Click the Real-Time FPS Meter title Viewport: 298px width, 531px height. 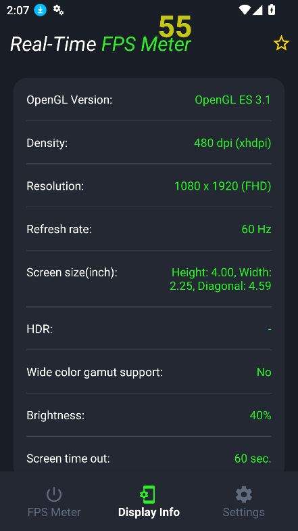pyautogui.click(x=100, y=45)
